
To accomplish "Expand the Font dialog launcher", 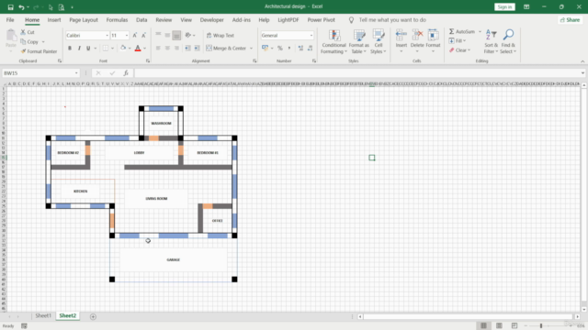I will [x=148, y=60].
